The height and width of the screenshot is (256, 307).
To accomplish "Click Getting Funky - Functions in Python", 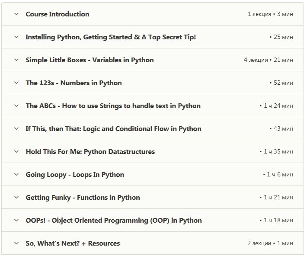I will click(83, 198).
